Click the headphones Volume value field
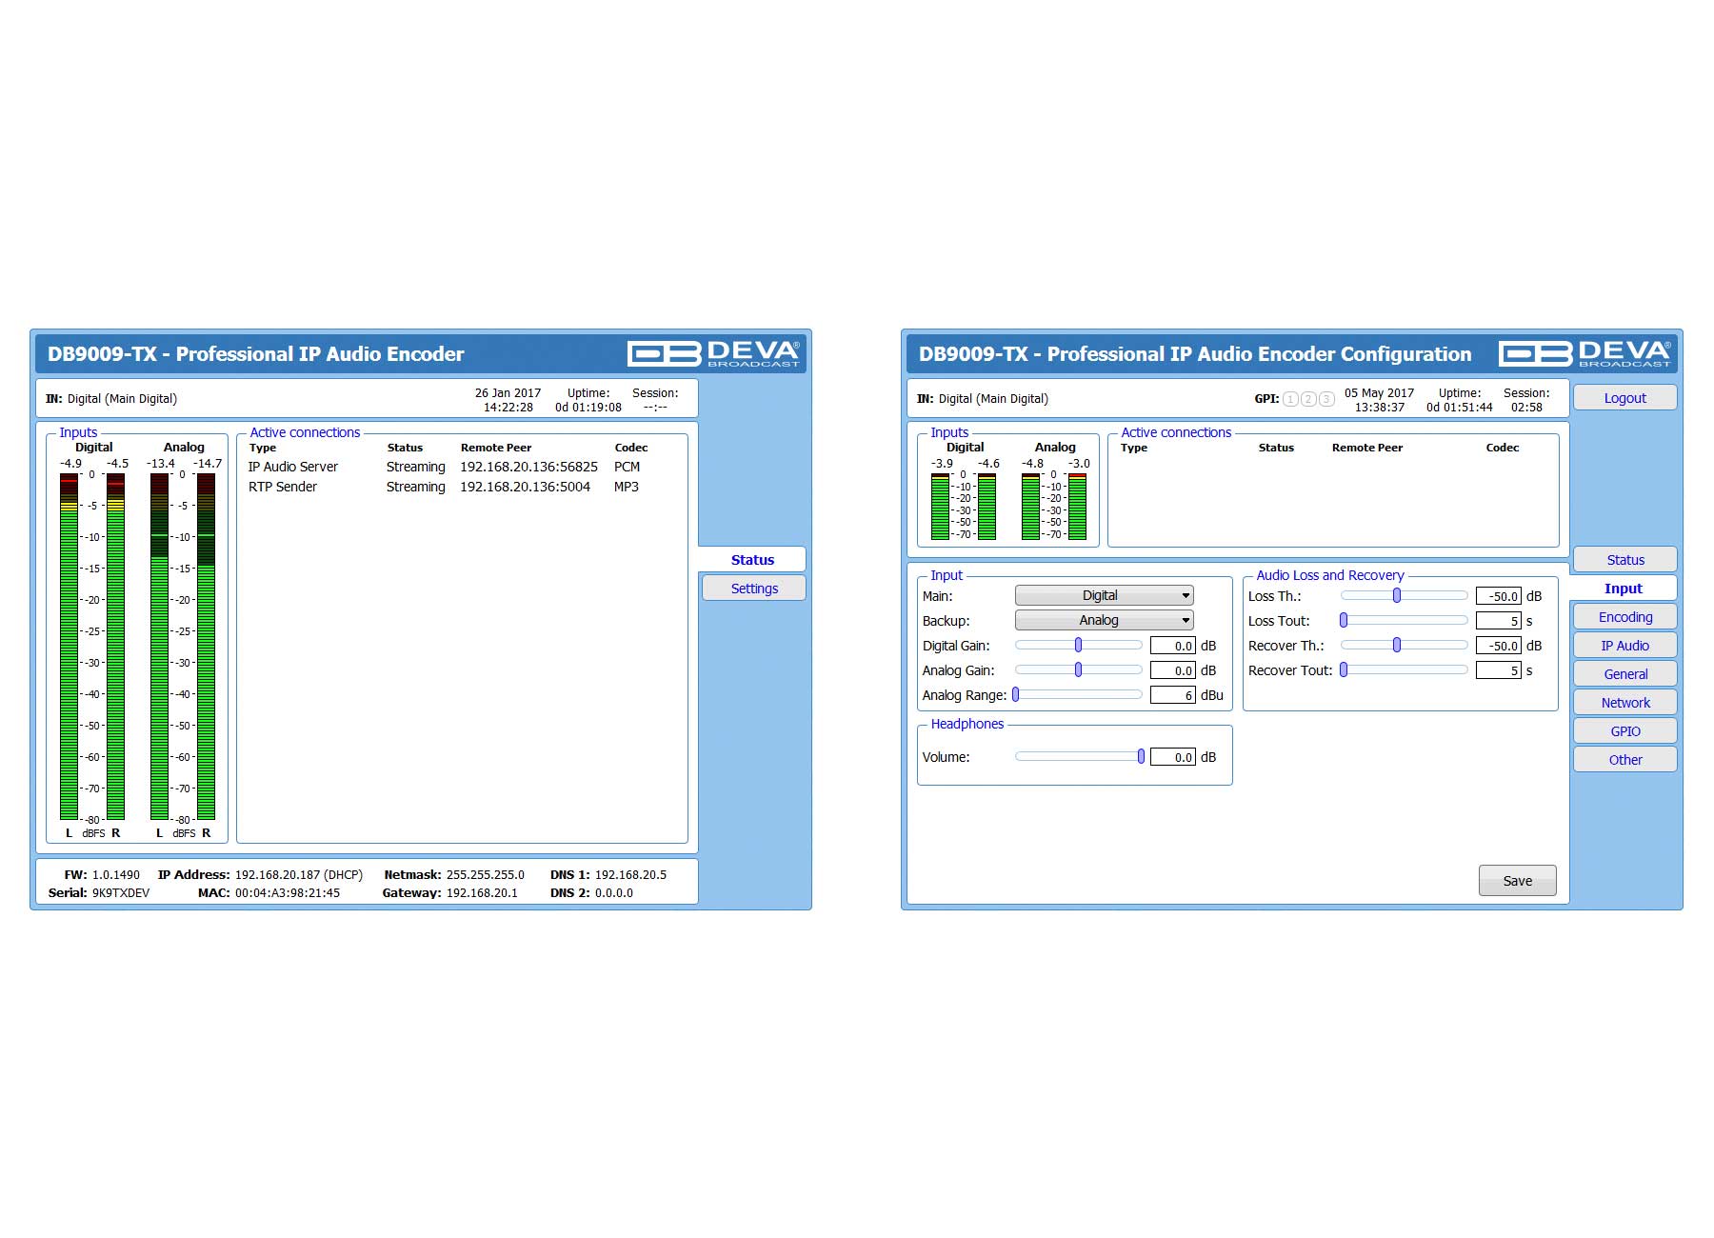1714x1238 pixels. click(1173, 757)
